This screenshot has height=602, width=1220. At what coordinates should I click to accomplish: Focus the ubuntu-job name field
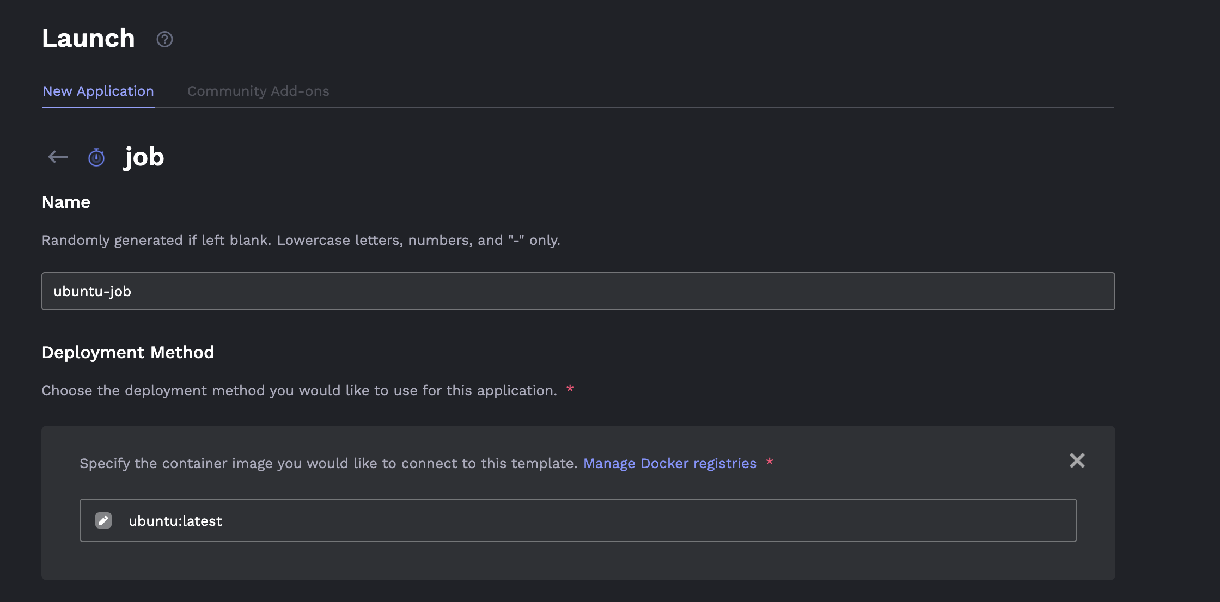(577, 291)
